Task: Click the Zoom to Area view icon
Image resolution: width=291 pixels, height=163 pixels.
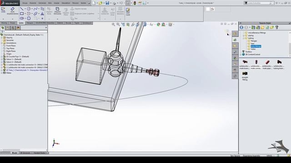Action: (x=118, y=24)
